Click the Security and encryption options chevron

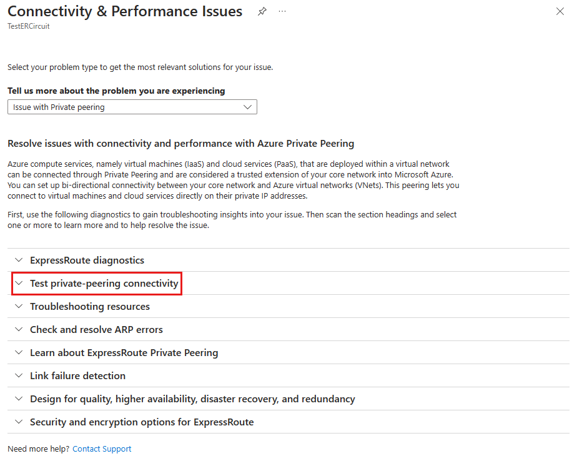point(18,422)
